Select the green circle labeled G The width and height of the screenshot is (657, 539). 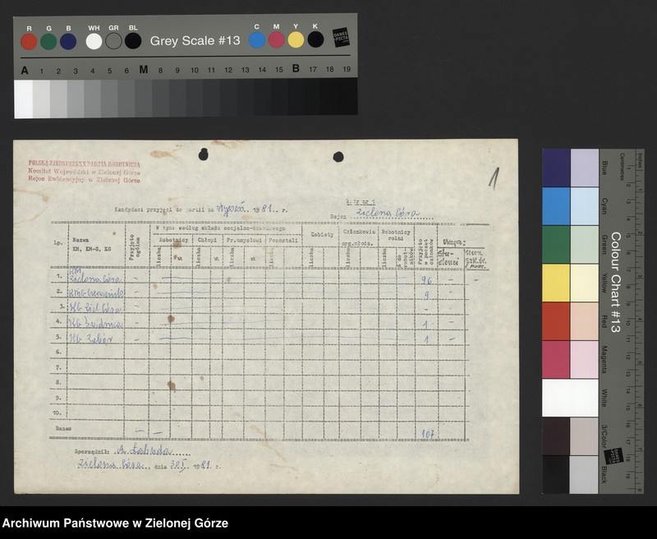[x=48, y=42]
